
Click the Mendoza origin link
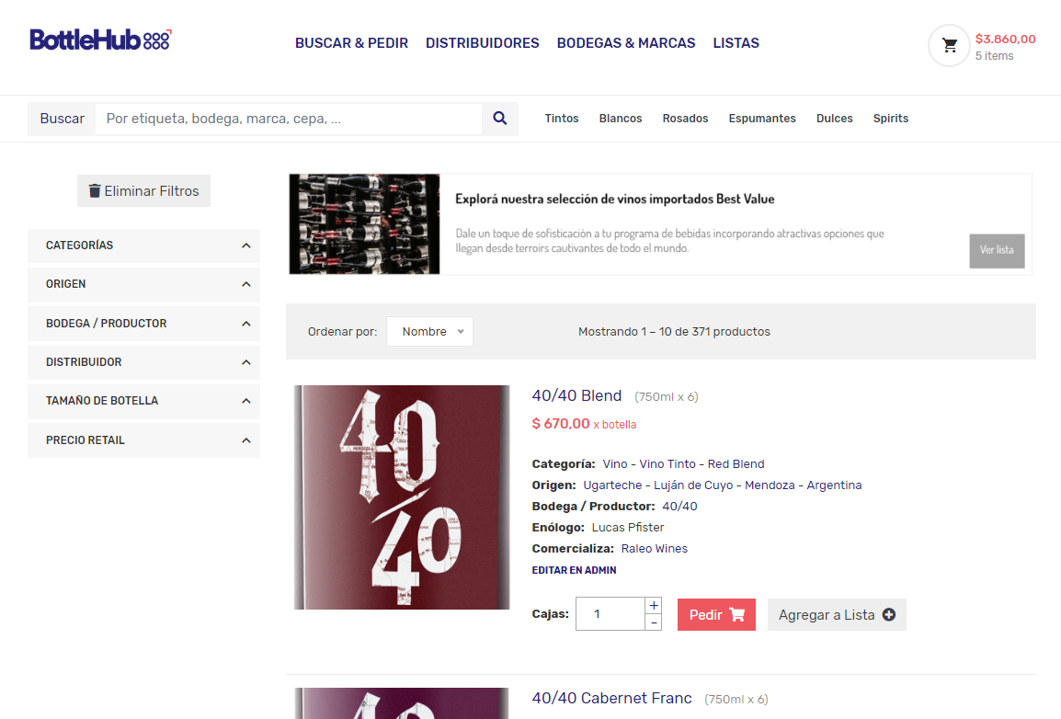click(x=770, y=485)
